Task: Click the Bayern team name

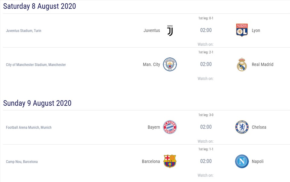Action: tap(154, 127)
